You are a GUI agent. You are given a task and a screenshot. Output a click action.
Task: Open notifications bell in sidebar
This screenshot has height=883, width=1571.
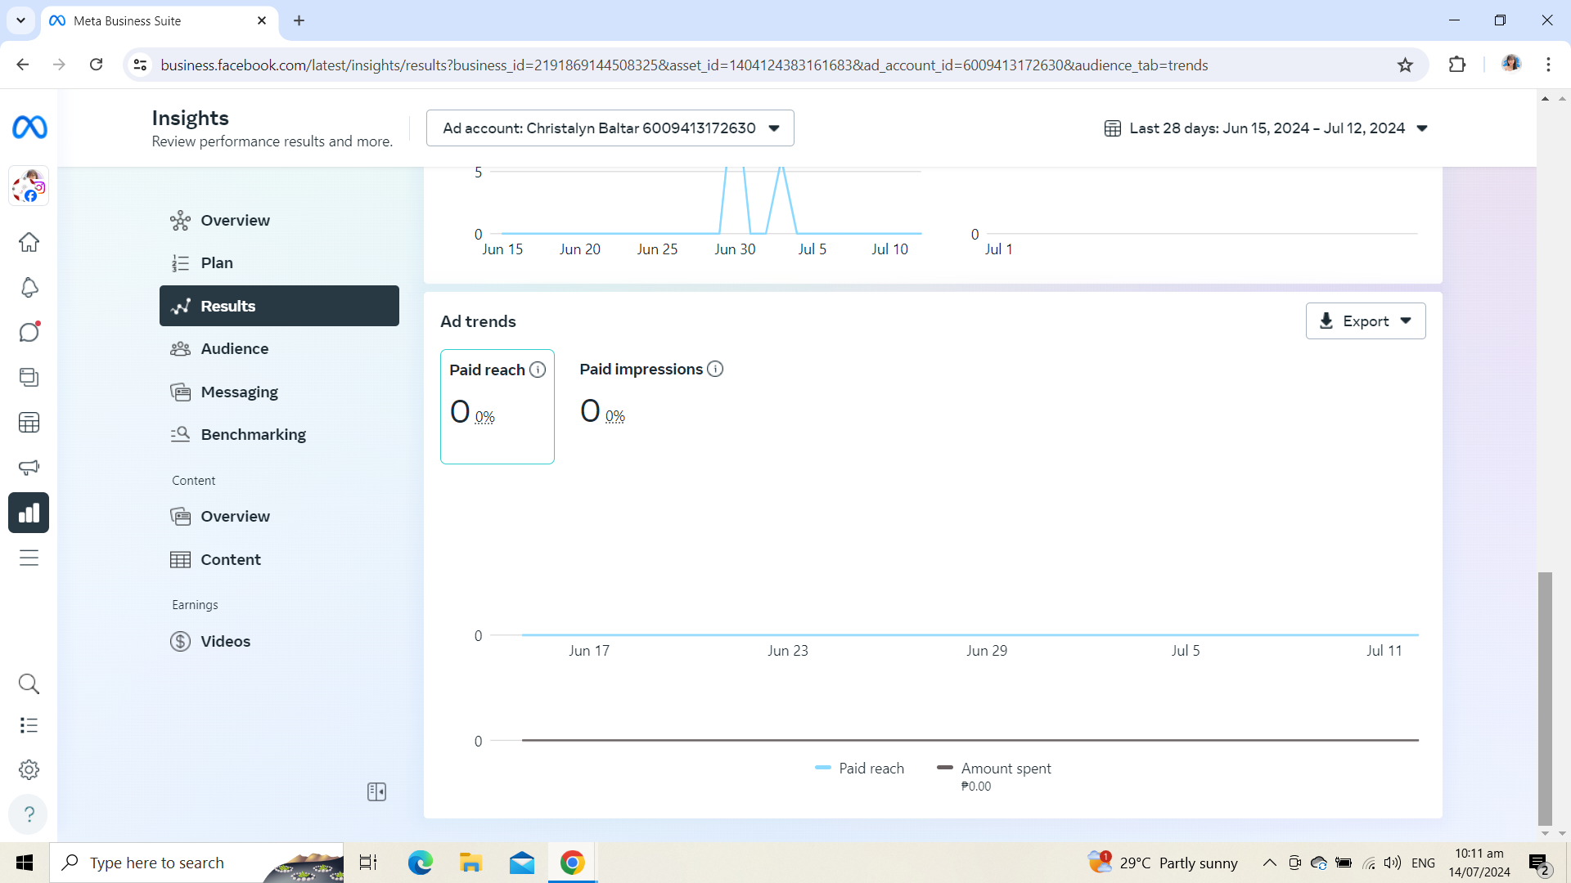pyautogui.click(x=29, y=287)
